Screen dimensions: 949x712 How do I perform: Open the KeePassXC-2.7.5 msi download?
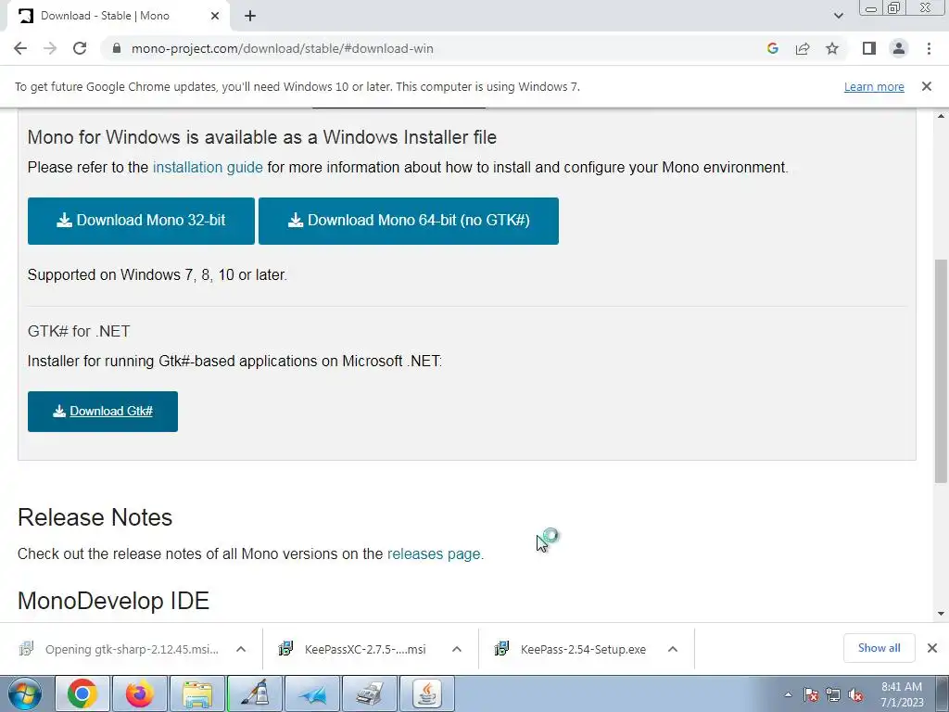(351, 649)
